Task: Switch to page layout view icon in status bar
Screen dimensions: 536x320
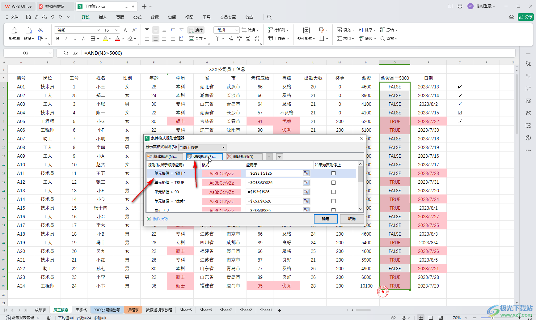Action: click(x=431, y=318)
